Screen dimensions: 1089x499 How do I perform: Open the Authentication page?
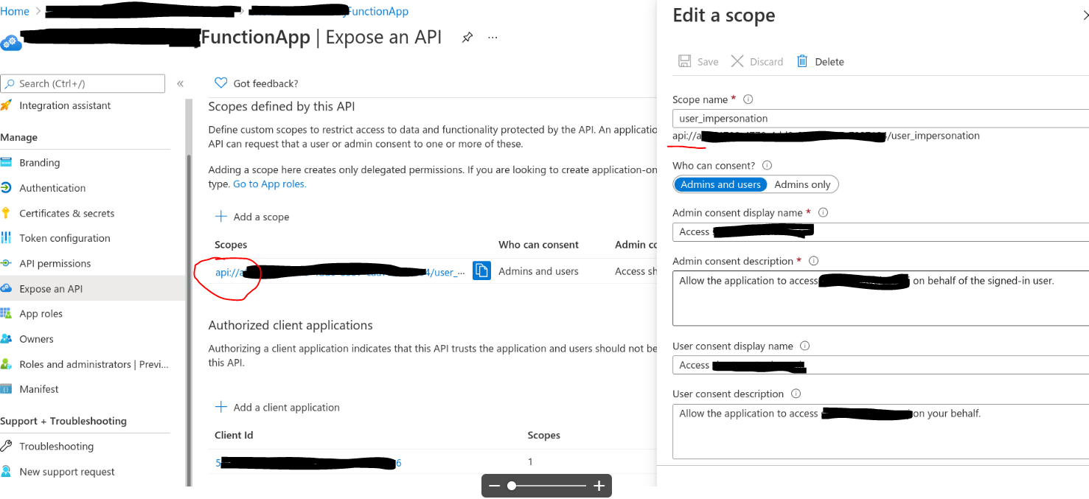pos(52,188)
